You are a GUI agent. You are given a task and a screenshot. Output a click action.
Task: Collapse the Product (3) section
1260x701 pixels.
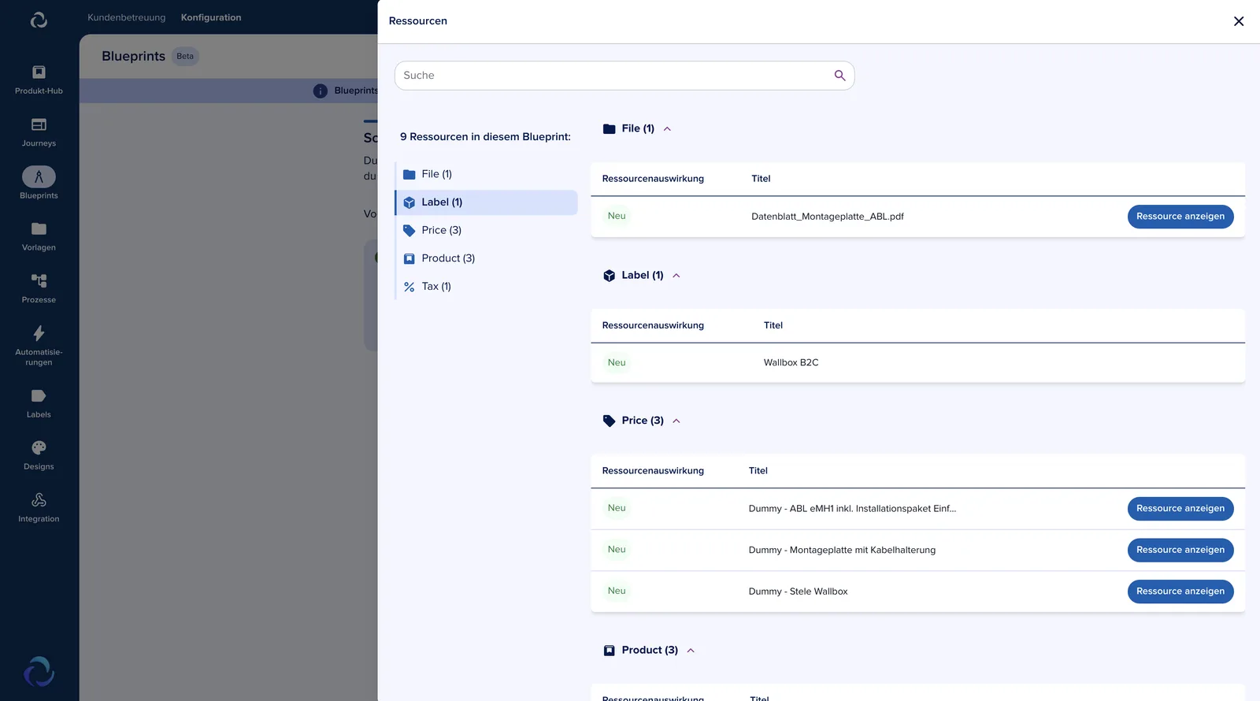691,651
